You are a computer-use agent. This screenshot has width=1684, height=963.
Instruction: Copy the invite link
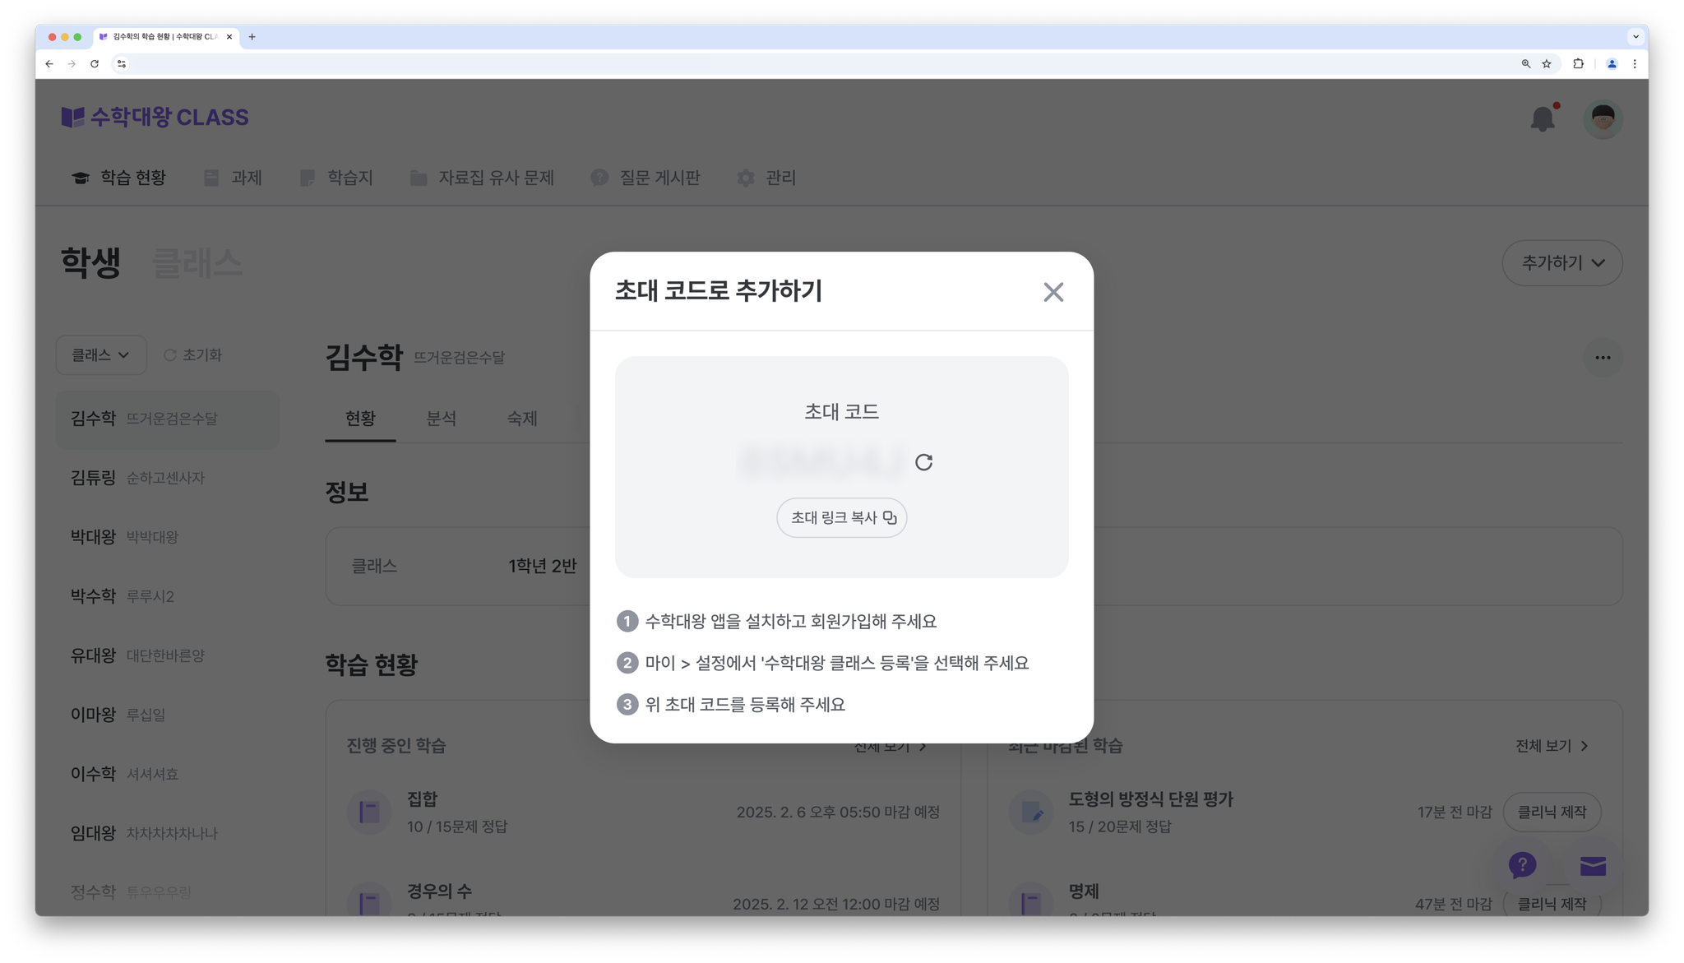coord(842,517)
